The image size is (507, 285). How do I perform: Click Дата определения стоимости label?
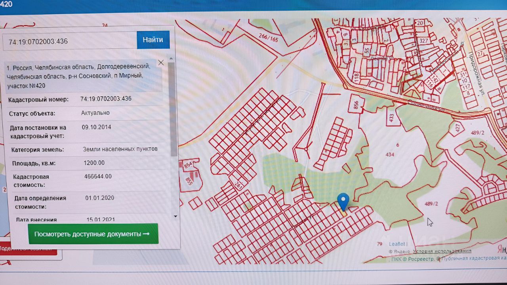40,202
